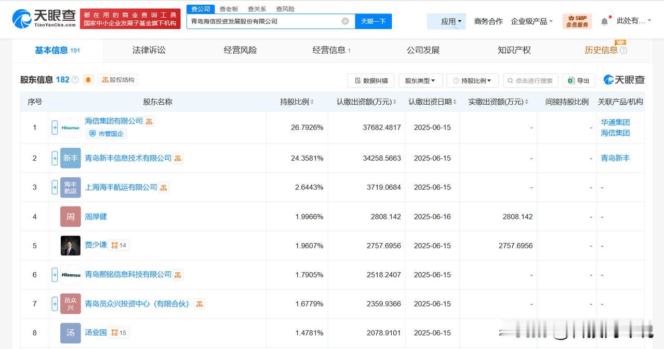
Task: Open equity structure icon for 青岛熙铭信息科技有限公司
Action: (178, 274)
